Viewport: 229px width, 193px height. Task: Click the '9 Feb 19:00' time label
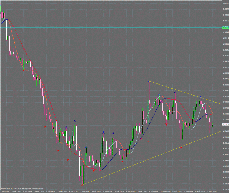point(154,192)
